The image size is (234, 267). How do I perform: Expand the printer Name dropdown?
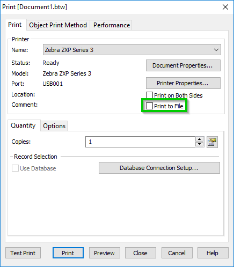coord(132,50)
